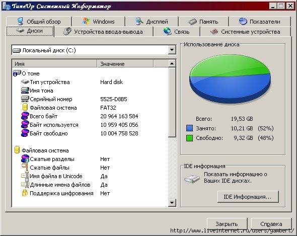Click the Windows flag icon on Windows tab

[x=86, y=21]
